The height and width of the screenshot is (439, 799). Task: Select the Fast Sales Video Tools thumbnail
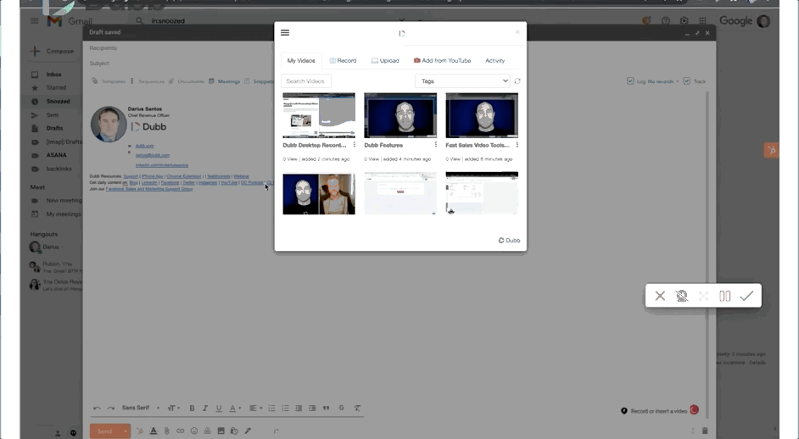coord(482,115)
